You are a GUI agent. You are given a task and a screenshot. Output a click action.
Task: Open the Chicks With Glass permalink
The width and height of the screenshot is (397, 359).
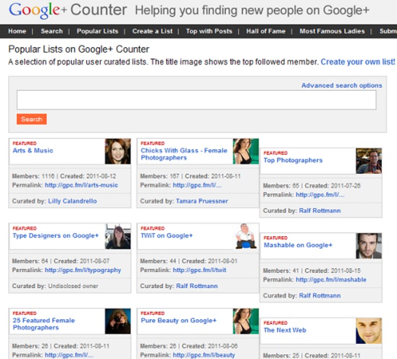pyautogui.click(x=197, y=185)
